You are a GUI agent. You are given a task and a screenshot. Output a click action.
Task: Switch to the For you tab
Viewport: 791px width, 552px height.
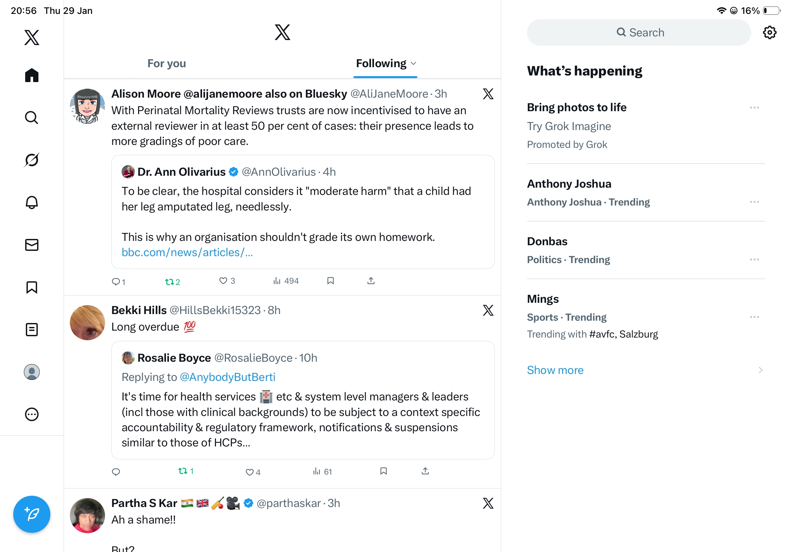pyautogui.click(x=166, y=64)
